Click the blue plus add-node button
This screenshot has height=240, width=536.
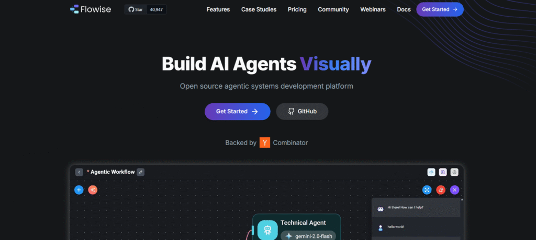(79, 190)
